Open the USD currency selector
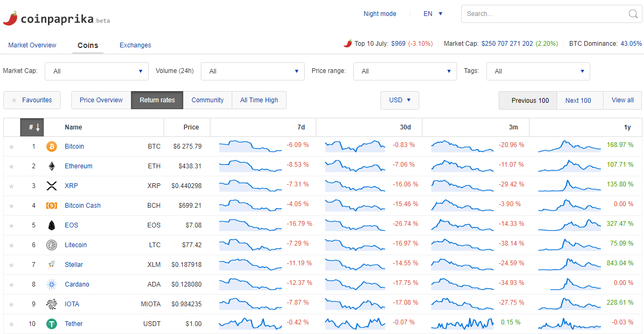Image resolution: width=644 pixels, height=334 pixels. tap(400, 100)
